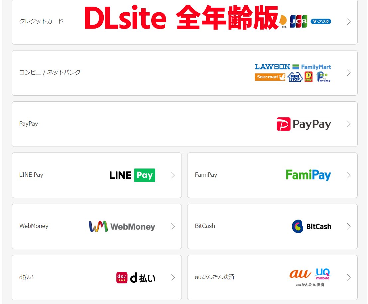Click the Pay-easy logo

click(323, 77)
